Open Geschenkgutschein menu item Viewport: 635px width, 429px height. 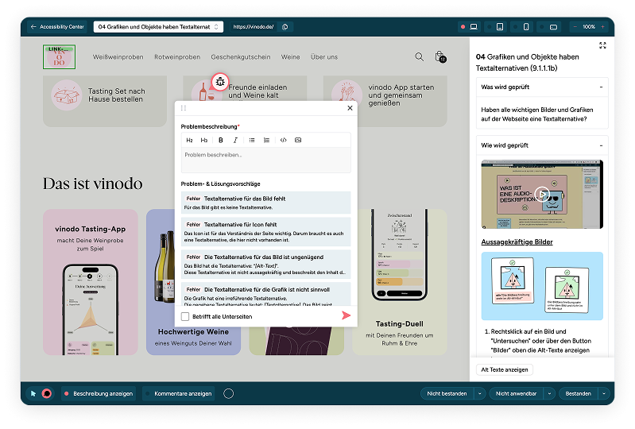pos(241,57)
